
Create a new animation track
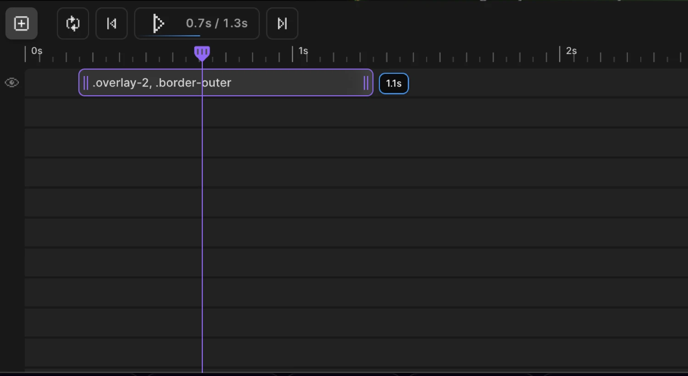[x=21, y=23]
